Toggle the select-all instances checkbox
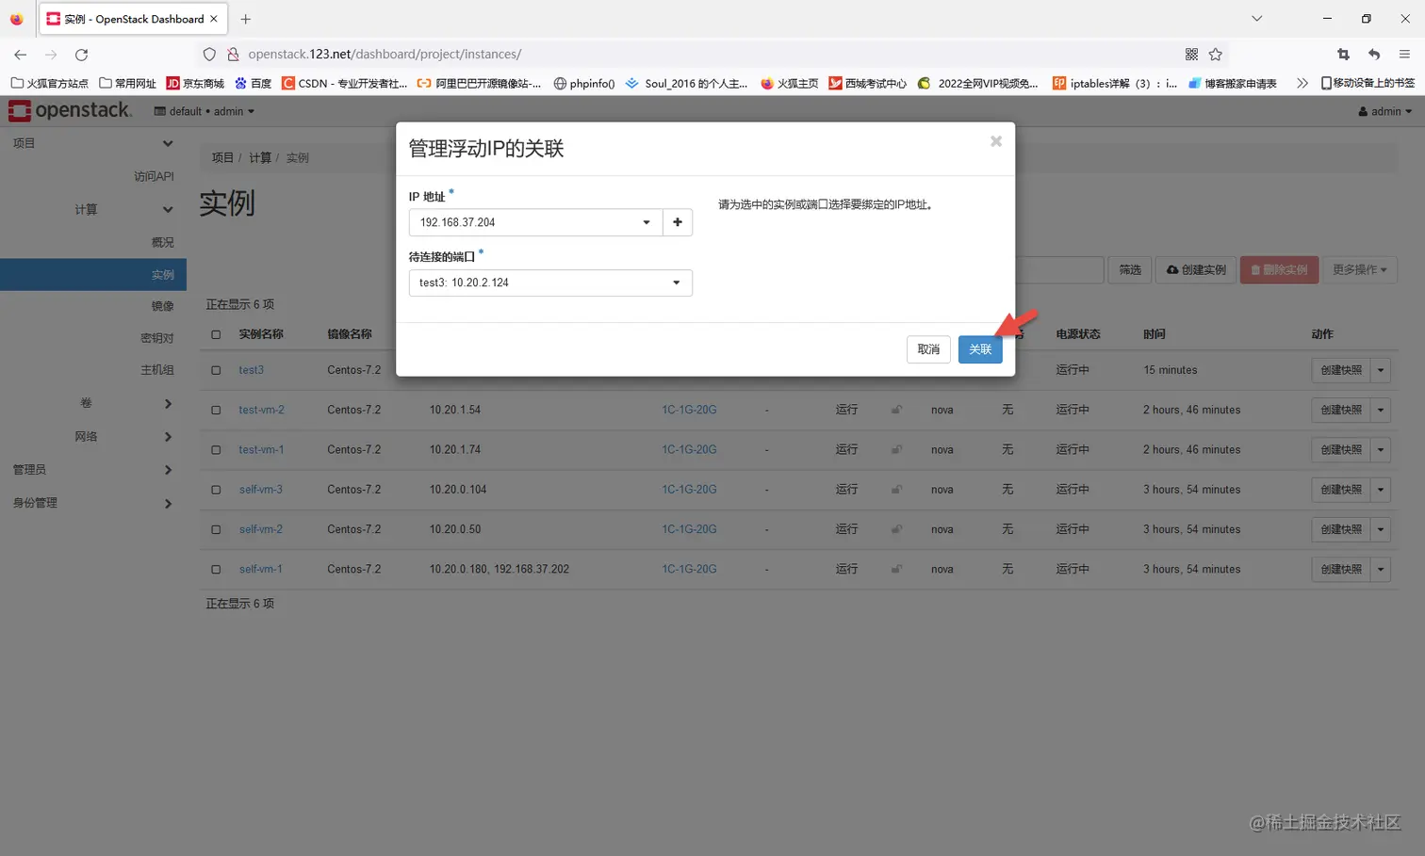Viewport: 1425px width, 856px height. pyautogui.click(x=216, y=334)
